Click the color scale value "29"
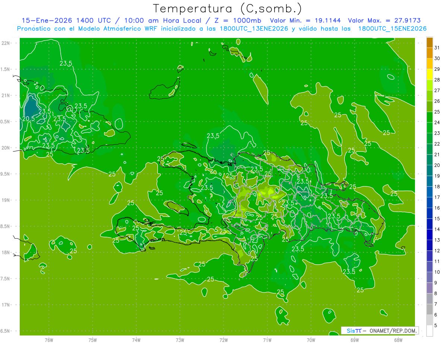The height and width of the screenshot is (345, 447). coord(437,69)
